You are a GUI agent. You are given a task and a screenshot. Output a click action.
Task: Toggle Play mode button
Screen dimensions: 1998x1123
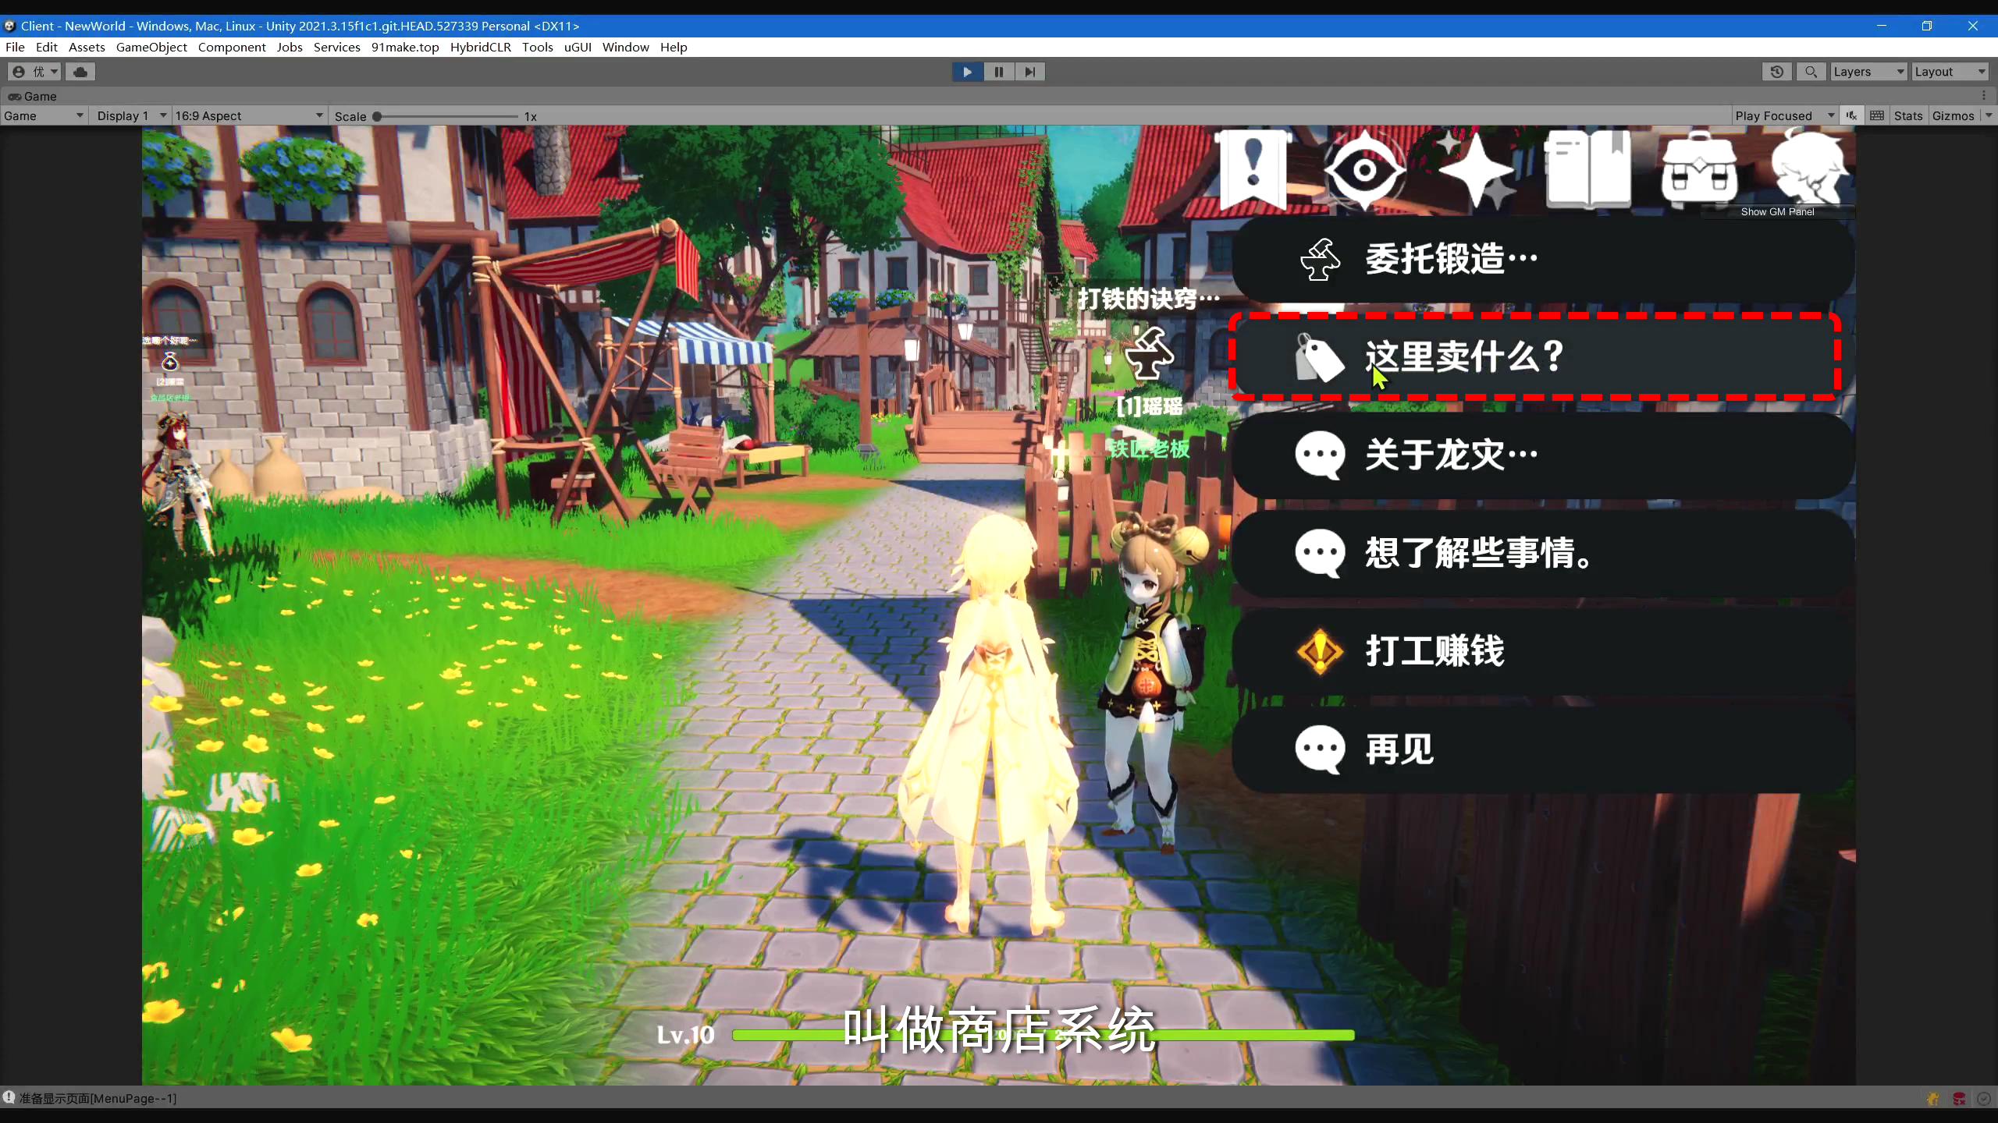967,72
